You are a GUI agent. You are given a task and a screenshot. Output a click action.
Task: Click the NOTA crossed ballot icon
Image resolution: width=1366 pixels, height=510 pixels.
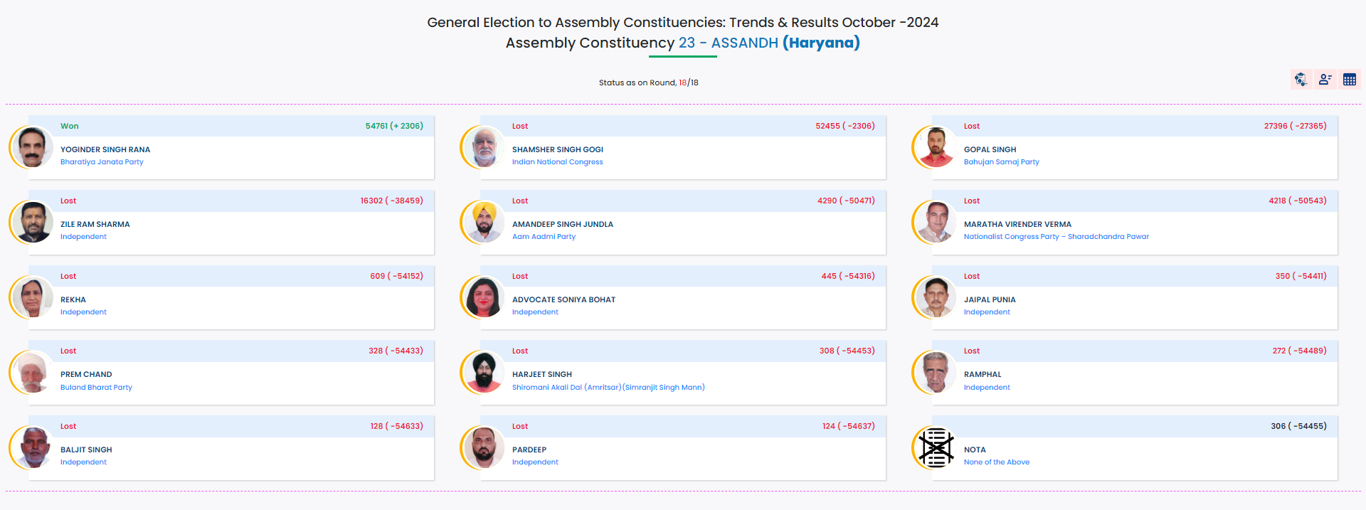coord(936,447)
